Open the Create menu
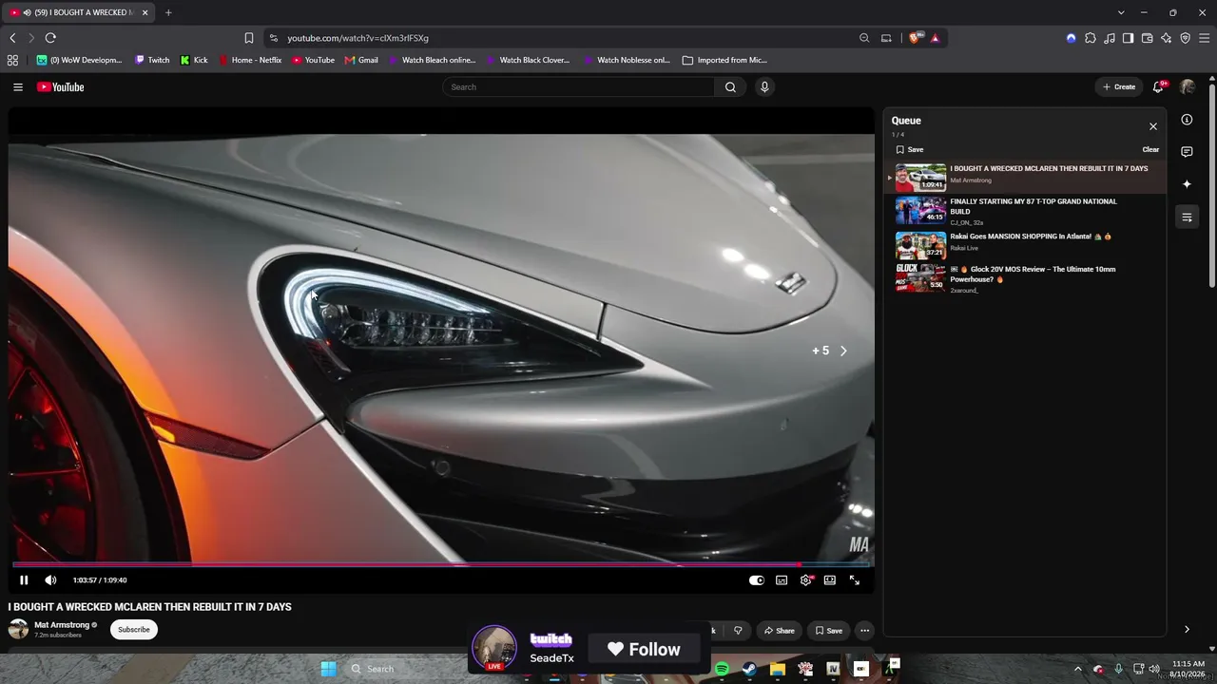 1119,87
